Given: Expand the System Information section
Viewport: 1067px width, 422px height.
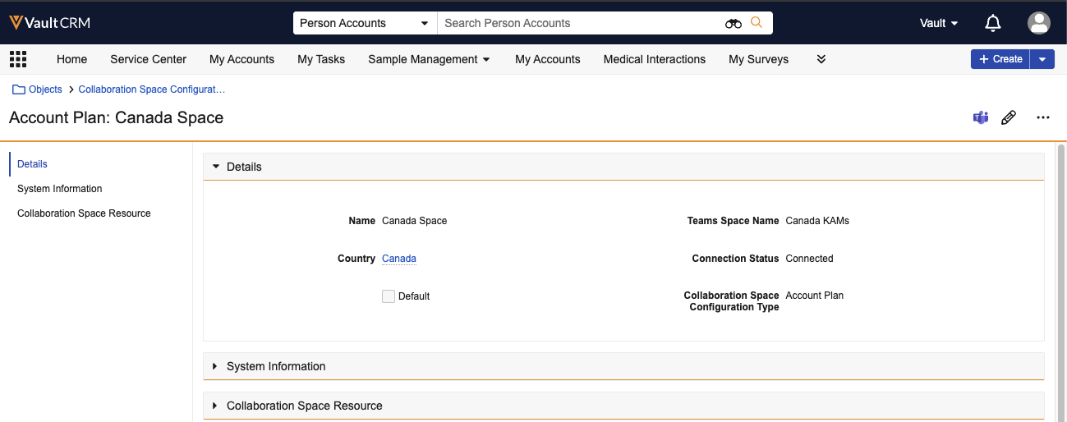Looking at the screenshot, I should point(276,366).
